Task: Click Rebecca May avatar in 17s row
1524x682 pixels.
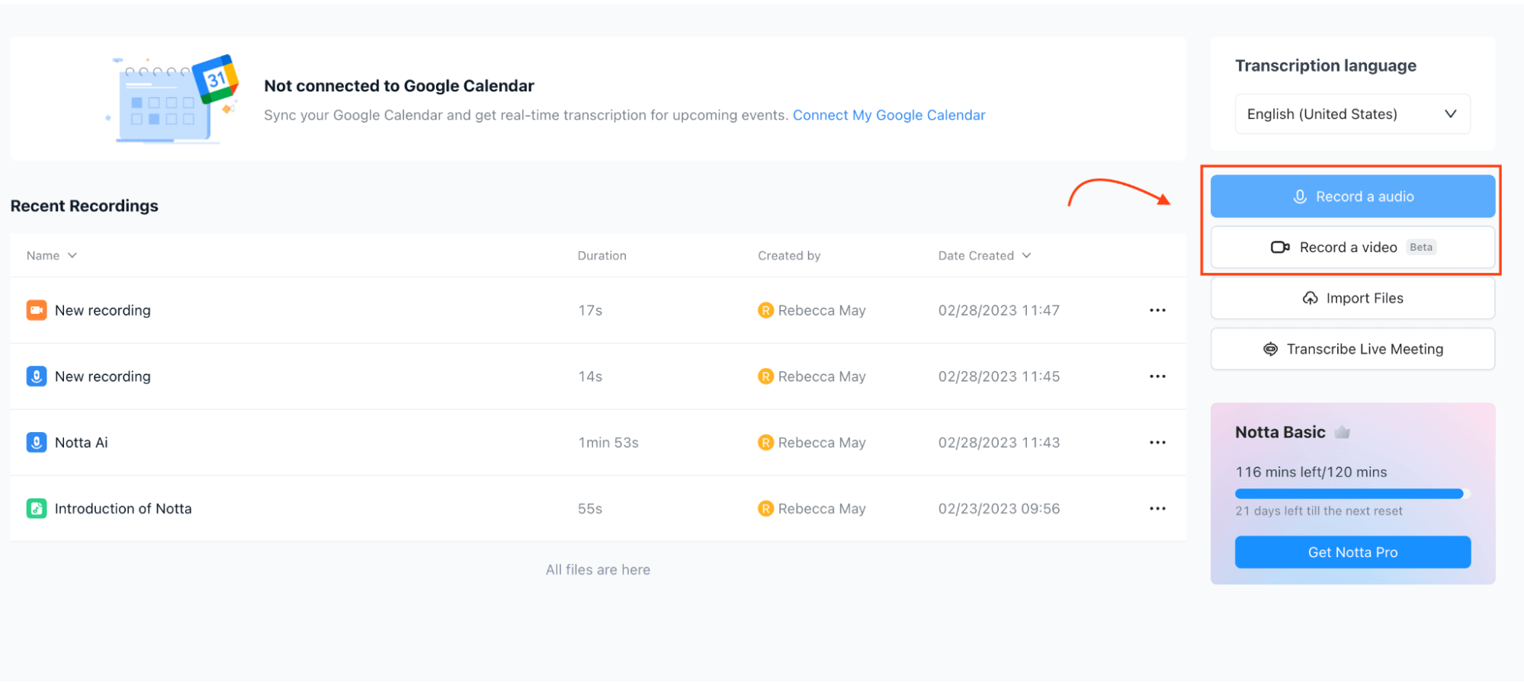Action: [x=765, y=310]
